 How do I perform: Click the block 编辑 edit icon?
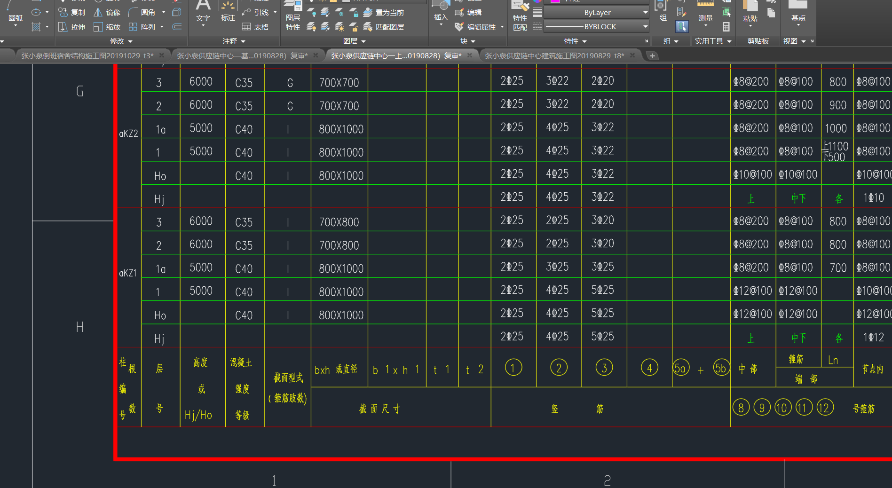click(469, 13)
